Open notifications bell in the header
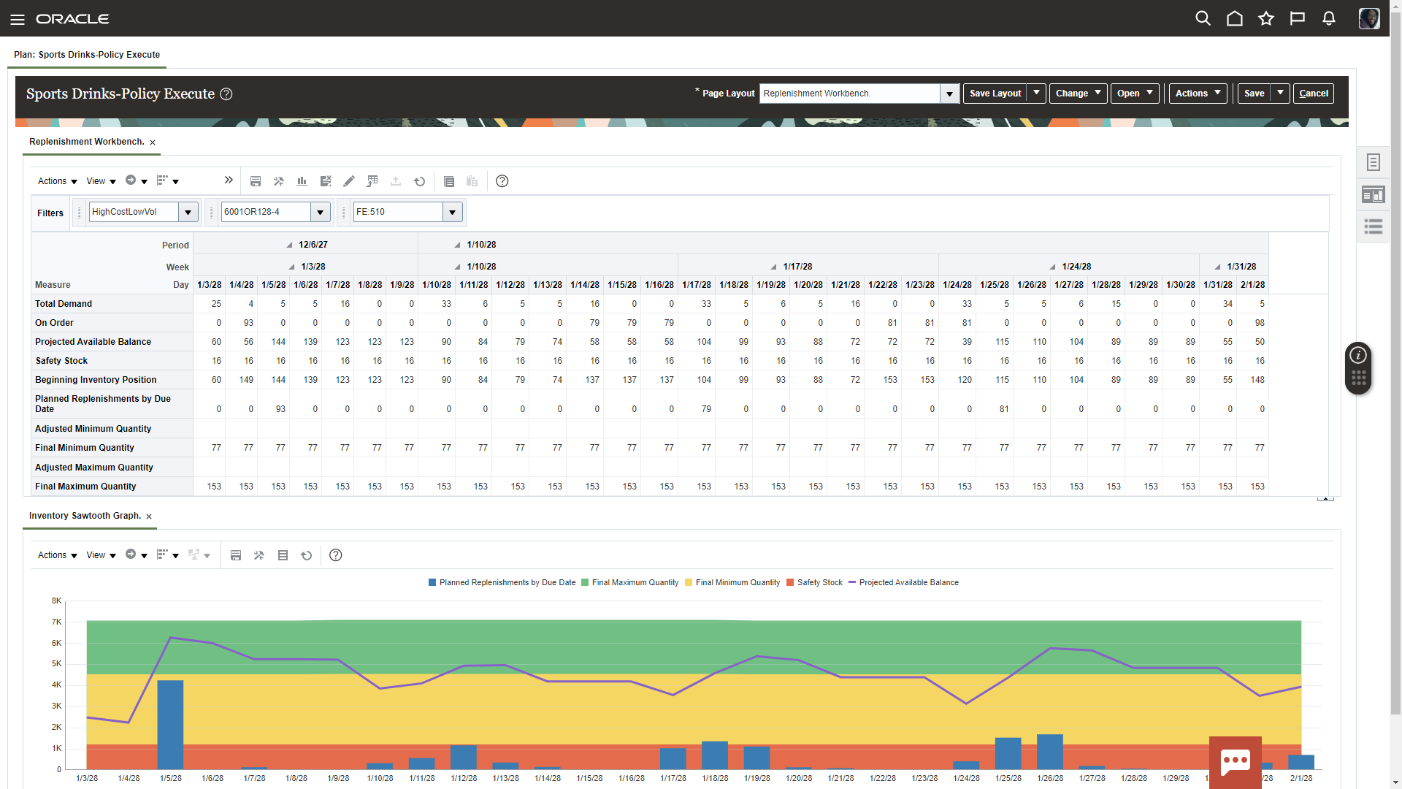 coord(1329,19)
